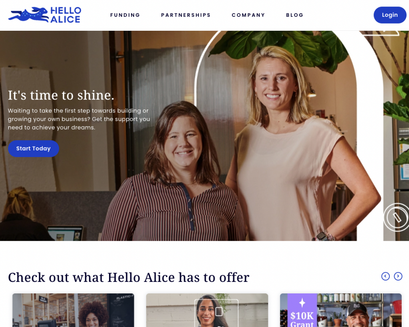
Task: Click the "Check out what Hello Alice has to offer" heading
Action: coord(129,277)
